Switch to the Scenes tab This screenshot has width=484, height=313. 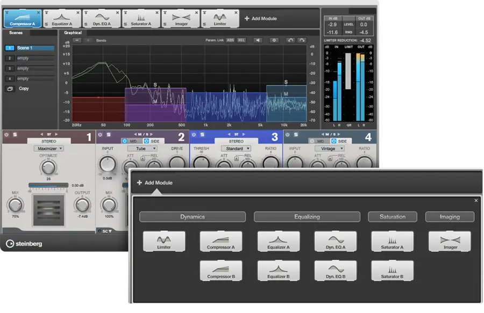click(x=16, y=33)
